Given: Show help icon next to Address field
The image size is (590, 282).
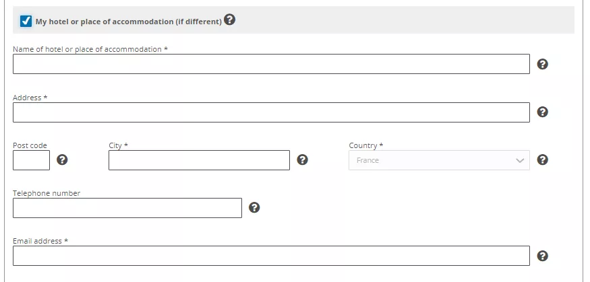Looking at the screenshot, I should (542, 112).
